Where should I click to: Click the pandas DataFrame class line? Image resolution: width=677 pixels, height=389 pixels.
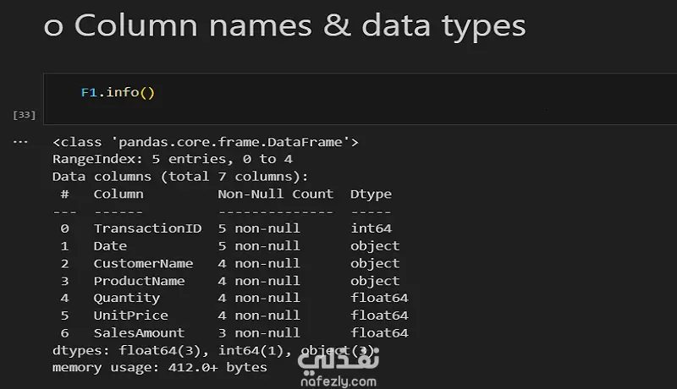click(x=205, y=142)
